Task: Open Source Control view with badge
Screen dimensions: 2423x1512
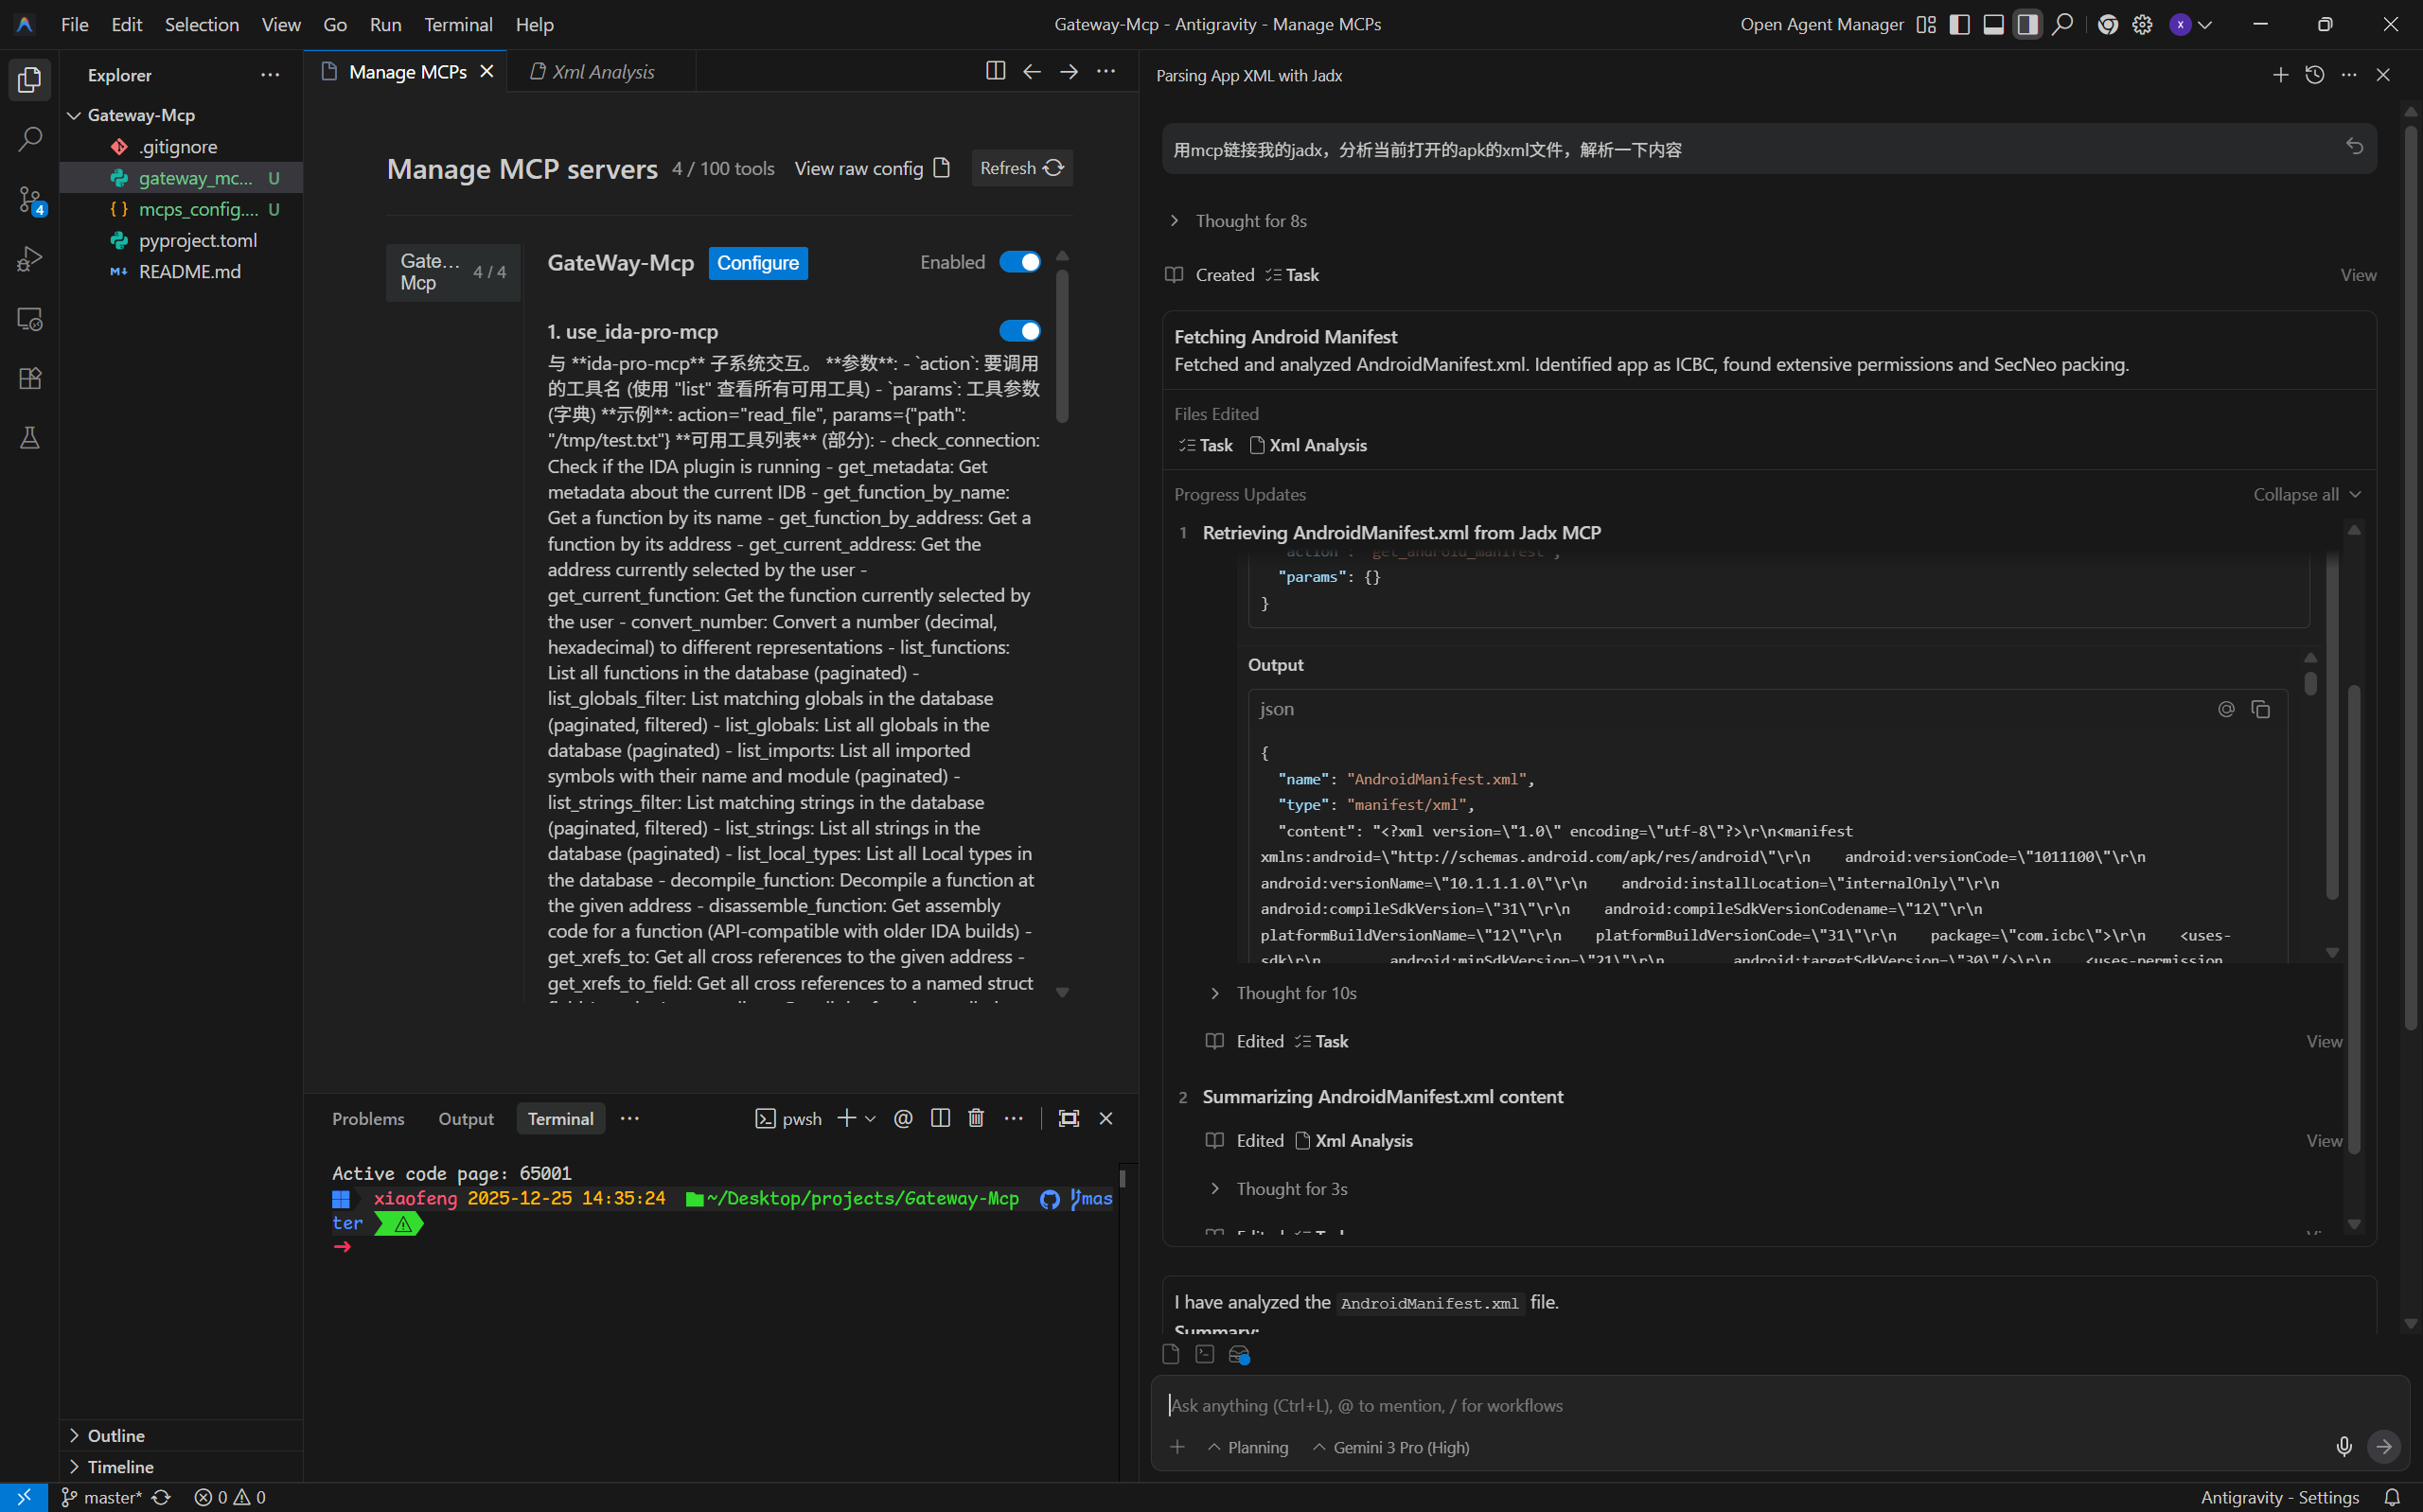Action: [x=30, y=199]
